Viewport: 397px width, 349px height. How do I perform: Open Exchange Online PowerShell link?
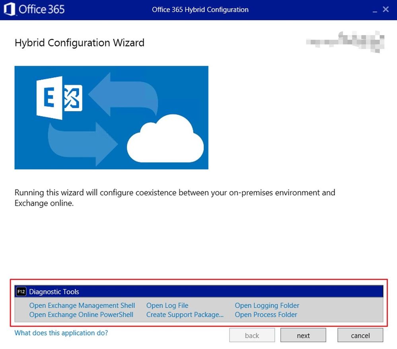tap(81, 314)
